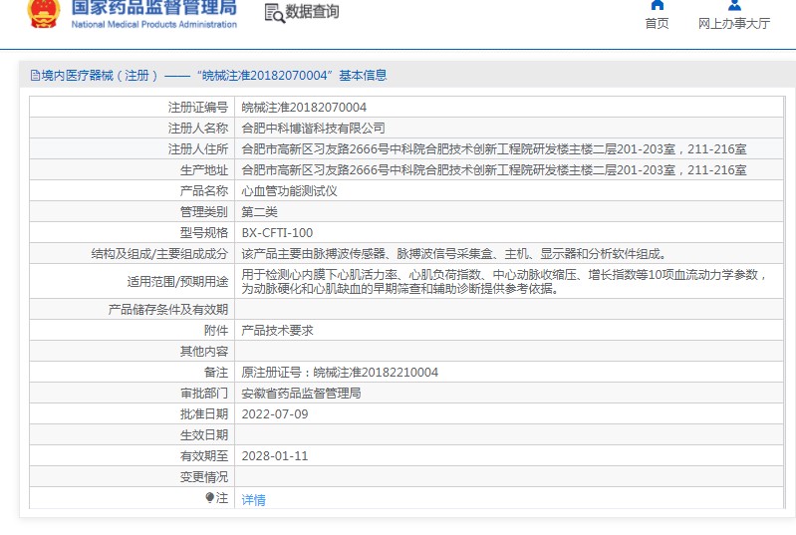The height and width of the screenshot is (535, 796).
Task: Select registration number 皖械注准20182070004 in the table
Action: (304, 108)
